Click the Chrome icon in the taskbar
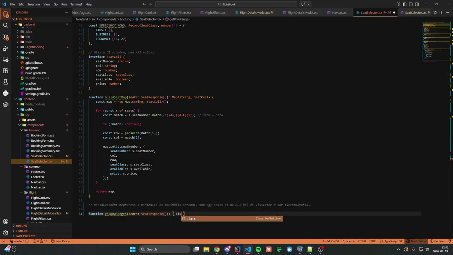Image resolution: width=453 pixels, height=255 pixels. [x=217, y=249]
